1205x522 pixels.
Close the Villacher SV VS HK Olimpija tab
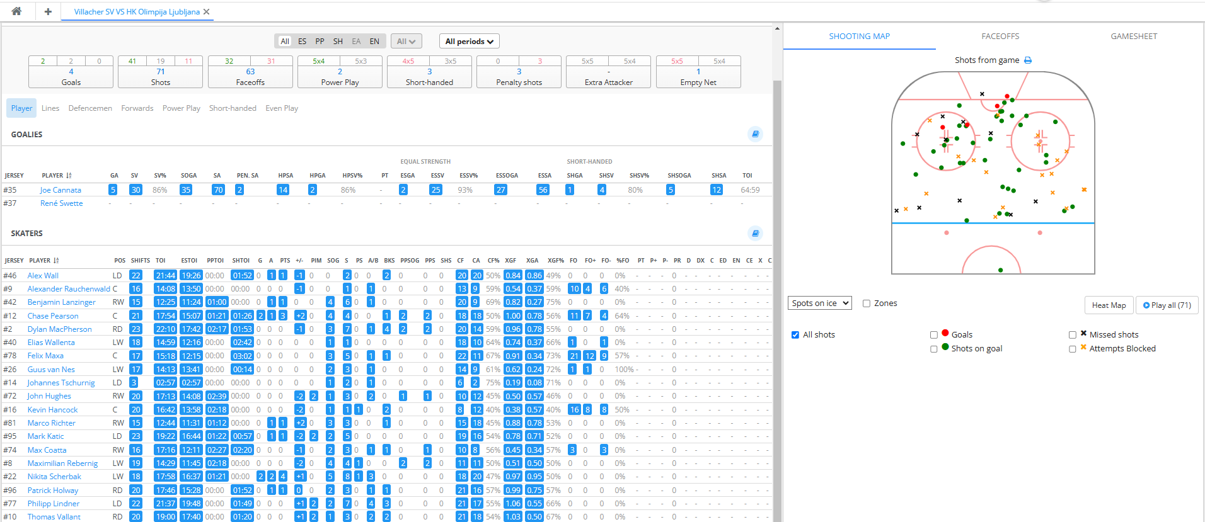coord(207,12)
